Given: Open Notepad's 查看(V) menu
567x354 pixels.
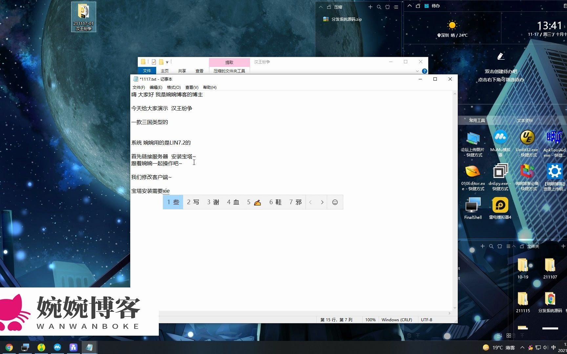Looking at the screenshot, I should click(x=192, y=88).
